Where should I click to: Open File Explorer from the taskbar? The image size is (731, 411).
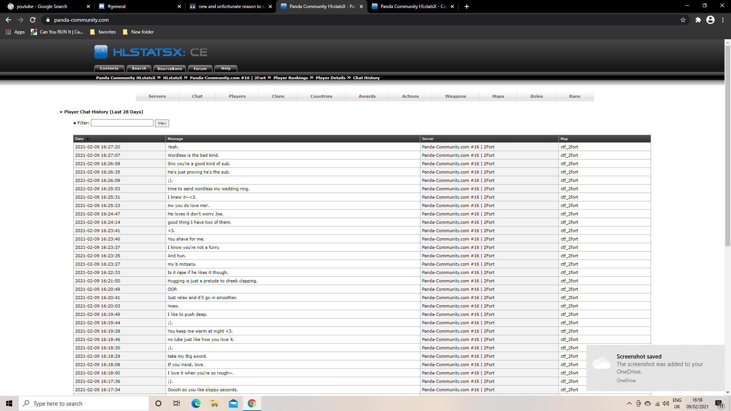214,403
